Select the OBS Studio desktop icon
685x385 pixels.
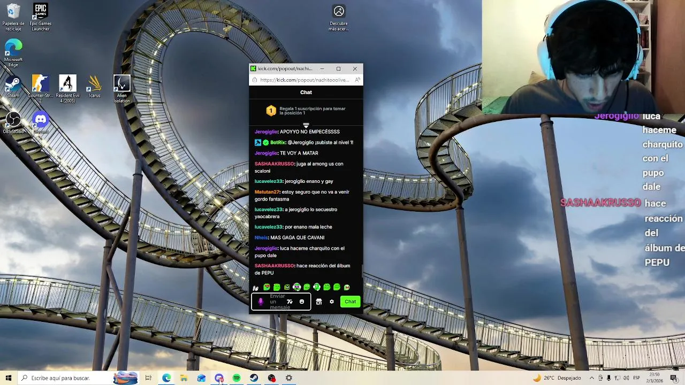click(13, 123)
